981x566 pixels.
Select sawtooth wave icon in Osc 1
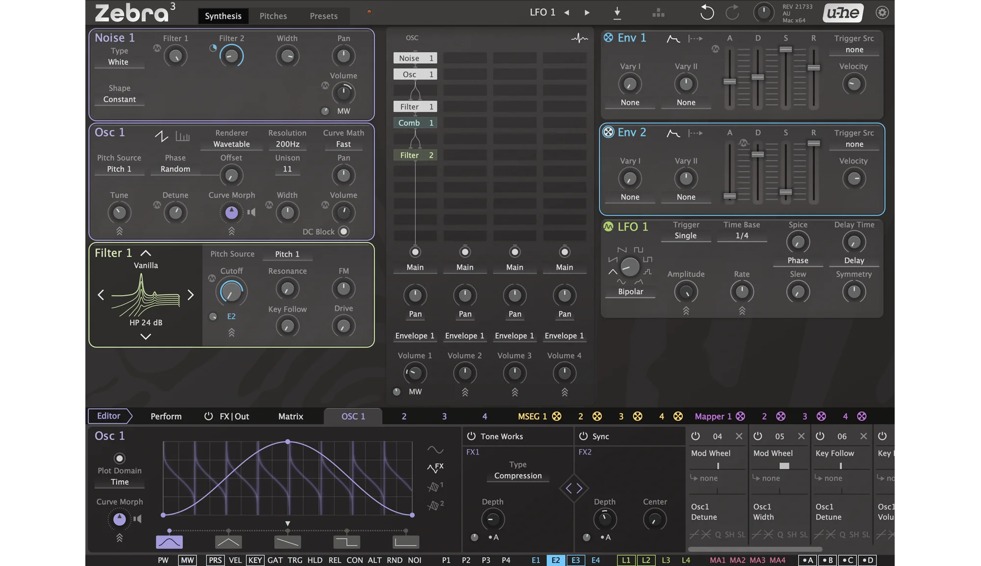click(x=161, y=136)
